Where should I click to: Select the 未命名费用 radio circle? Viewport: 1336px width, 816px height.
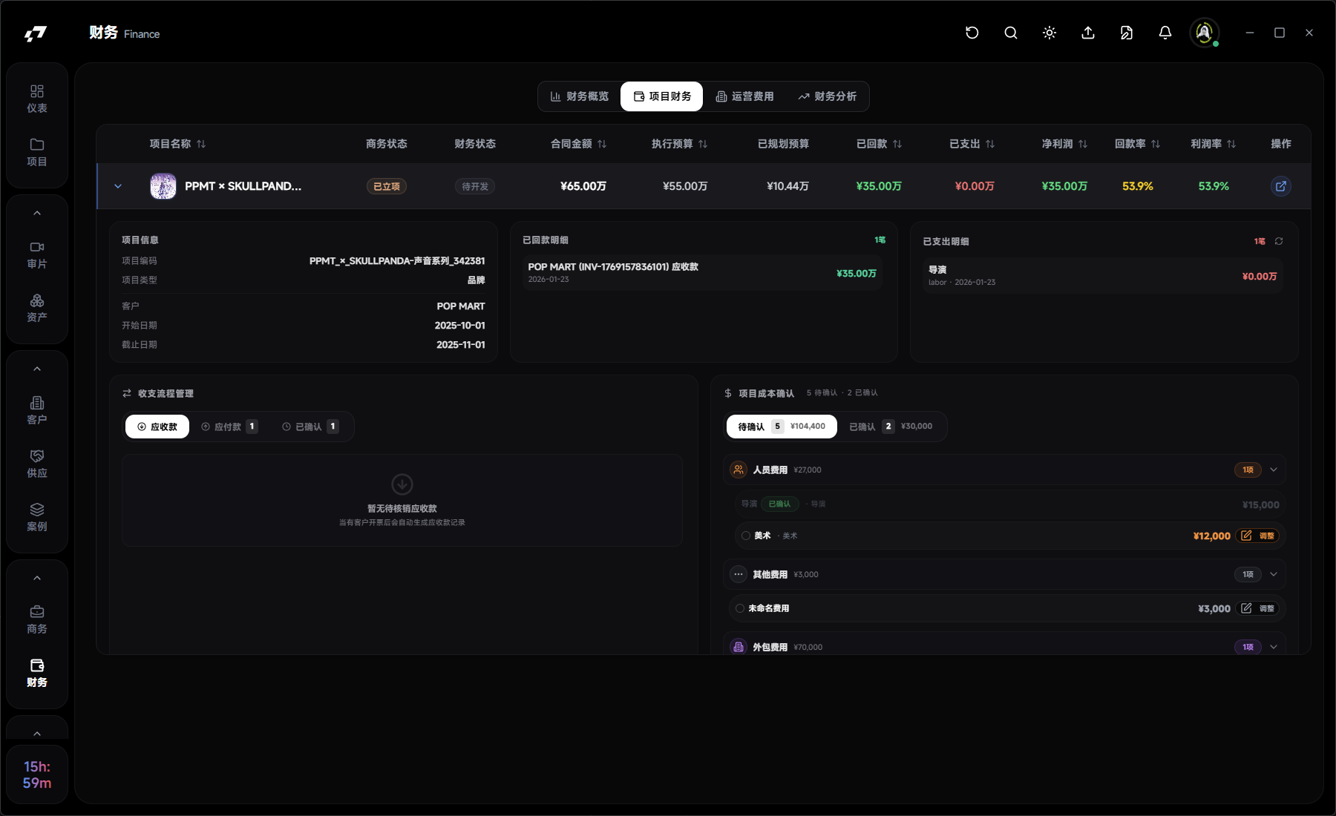point(740,608)
